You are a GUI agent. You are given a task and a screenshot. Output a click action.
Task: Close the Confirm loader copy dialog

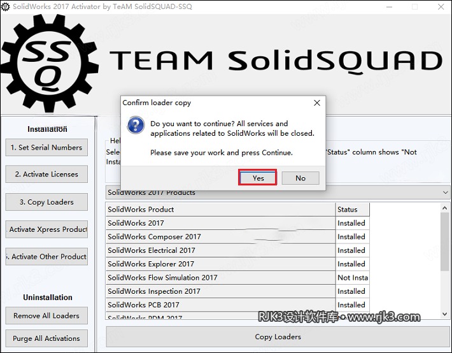point(317,103)
